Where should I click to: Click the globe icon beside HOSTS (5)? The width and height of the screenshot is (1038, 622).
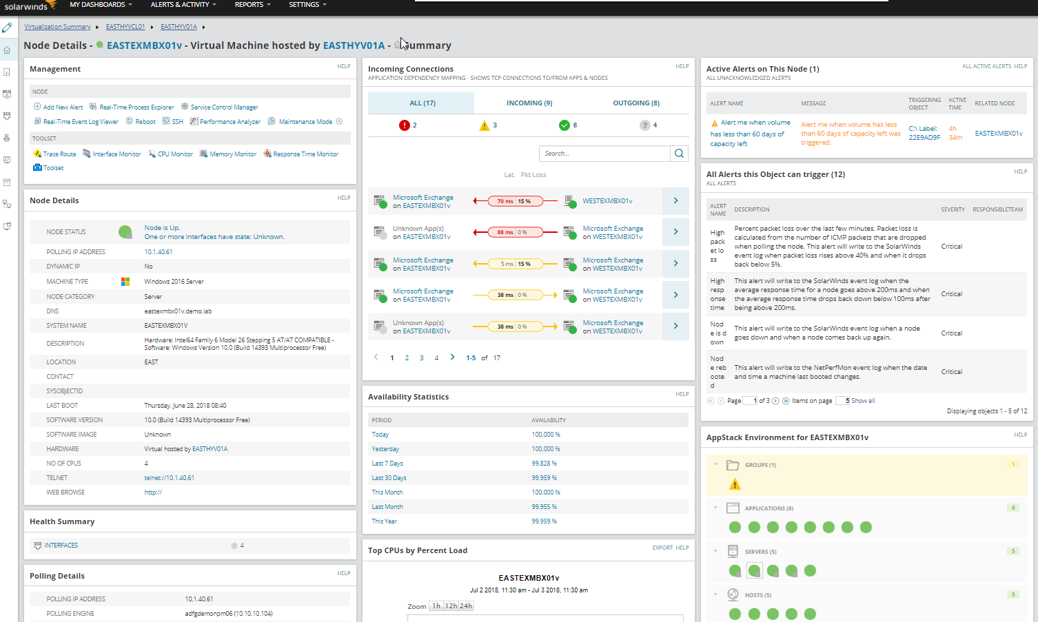click(733, 594)
